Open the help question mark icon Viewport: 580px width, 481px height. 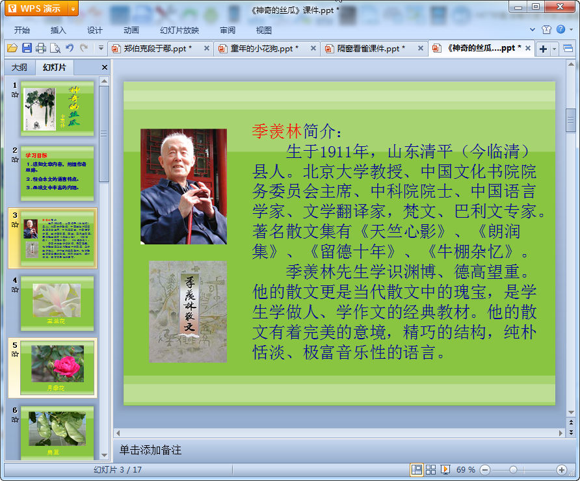560,29
